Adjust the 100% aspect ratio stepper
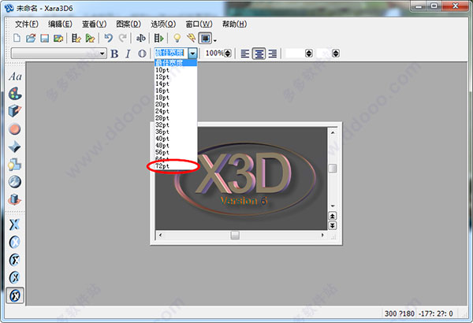Screen dimensions: 473x323 tap(228, 54)
